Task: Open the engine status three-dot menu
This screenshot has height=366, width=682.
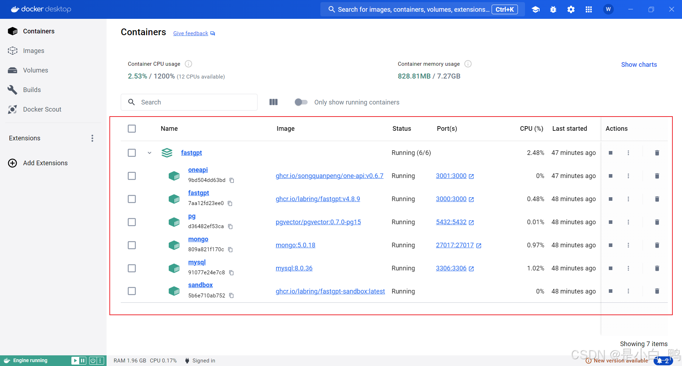Action: (101, 361)
